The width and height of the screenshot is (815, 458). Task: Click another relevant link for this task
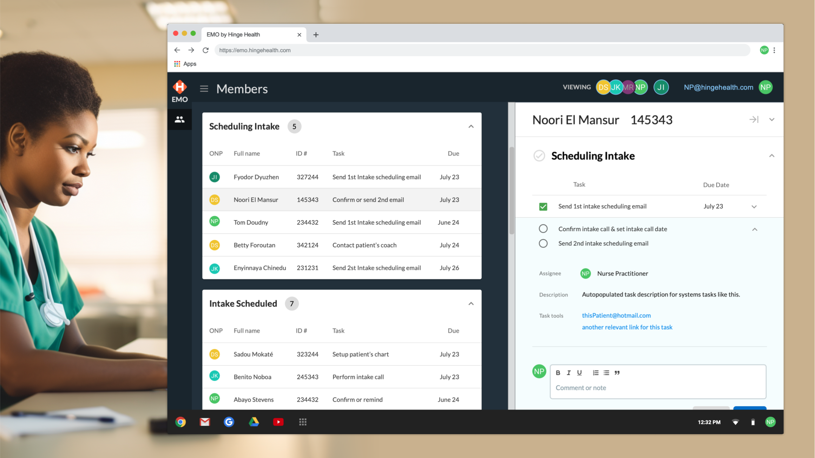click(x=627, y=327)
